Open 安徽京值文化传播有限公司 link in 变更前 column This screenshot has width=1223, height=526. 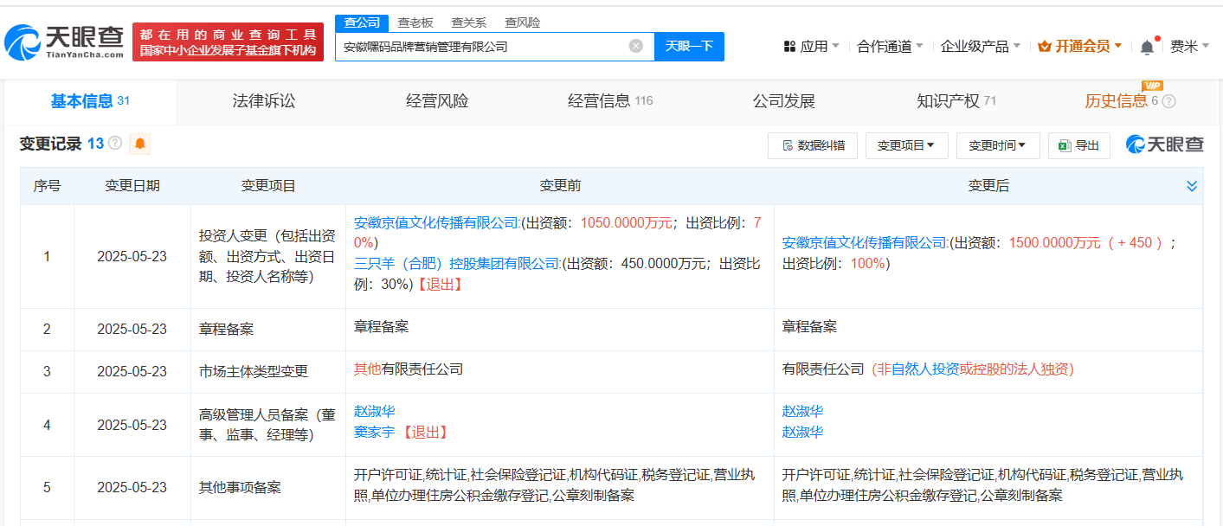coord(438,222)
